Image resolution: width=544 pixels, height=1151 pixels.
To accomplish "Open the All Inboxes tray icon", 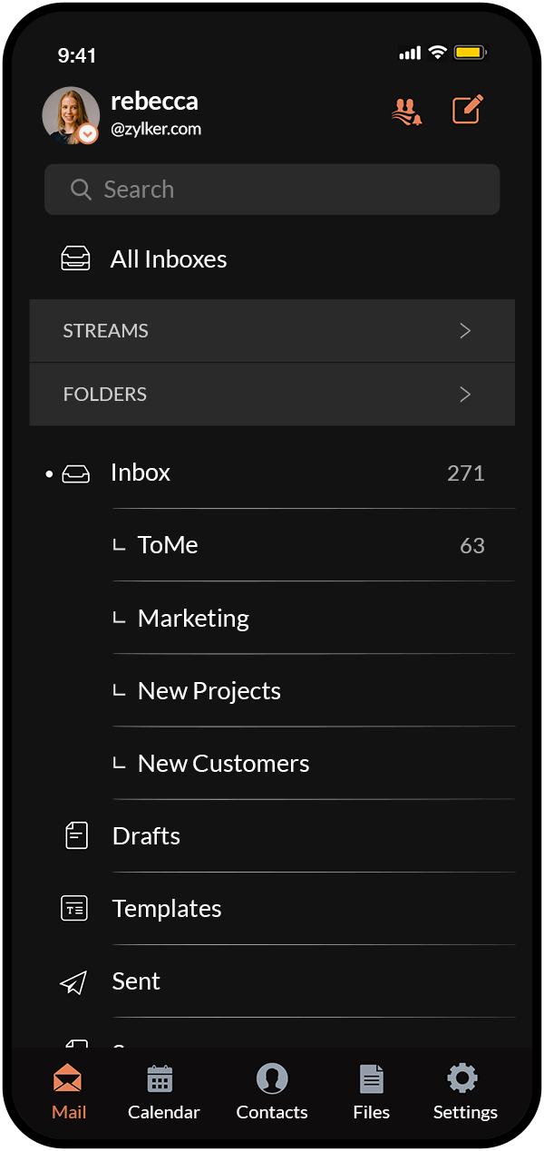I will coord(75,259).
